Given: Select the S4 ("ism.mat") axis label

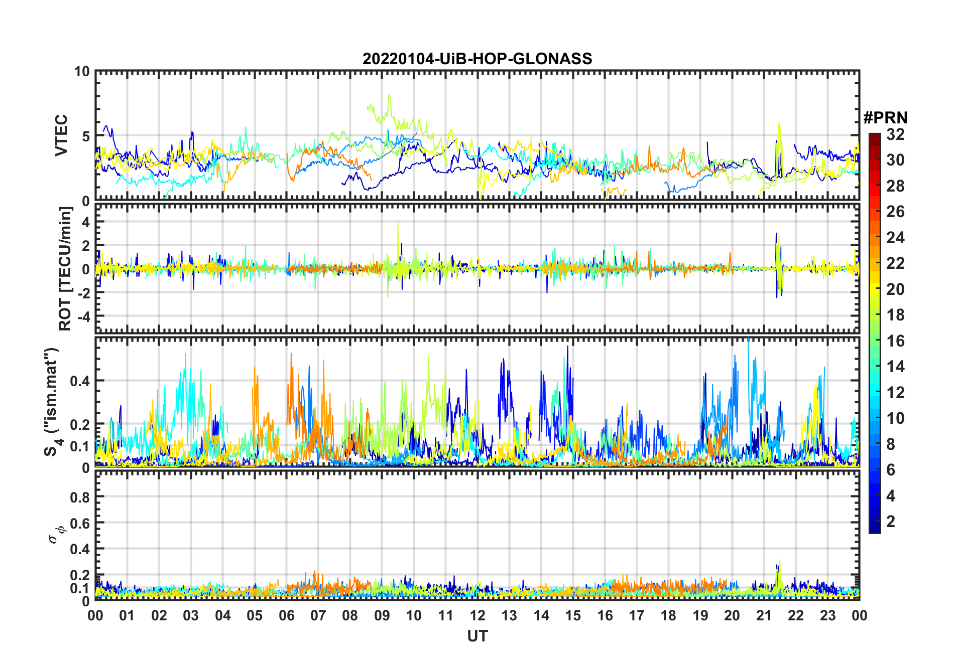Looking at the screenshot, I should (53, 402).
